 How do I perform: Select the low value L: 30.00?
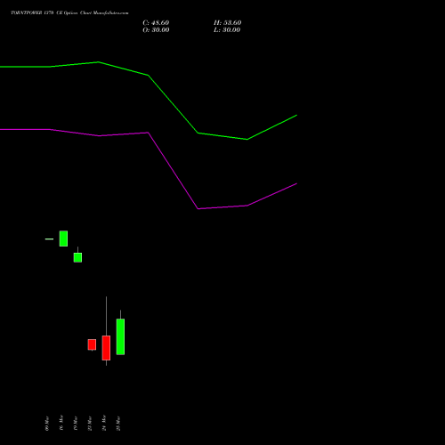[227, 30]
